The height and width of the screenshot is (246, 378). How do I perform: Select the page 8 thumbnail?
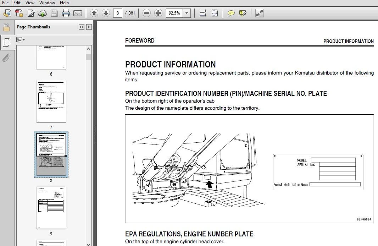point(51,154)
